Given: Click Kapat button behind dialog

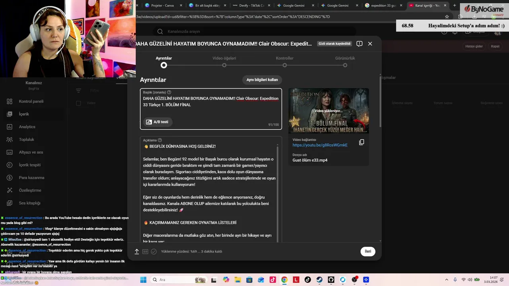Looking at the screenshot, I should (x=495, y=46).
